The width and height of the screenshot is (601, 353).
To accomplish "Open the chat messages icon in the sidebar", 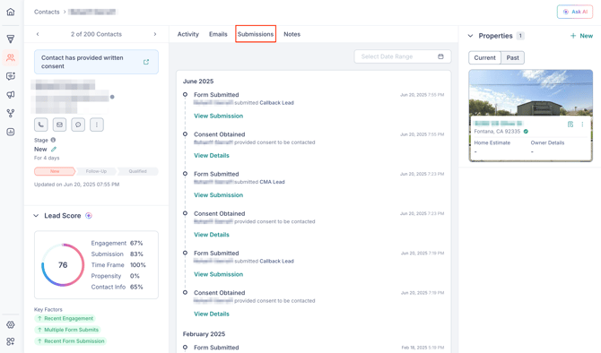I will (11, 76).
